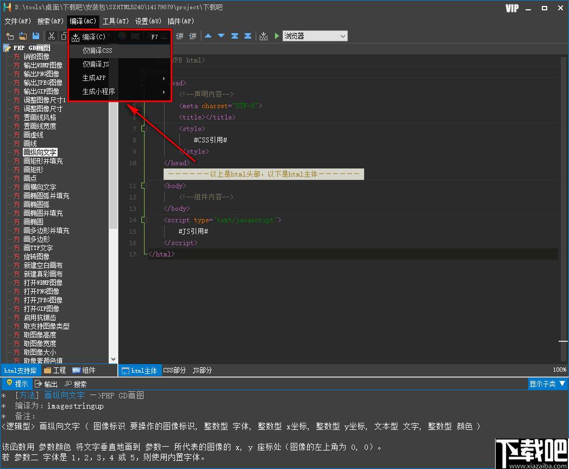The image size is (569, 469).
Task: Switch to the 工程 tab
Action: [x=55, y=371]
